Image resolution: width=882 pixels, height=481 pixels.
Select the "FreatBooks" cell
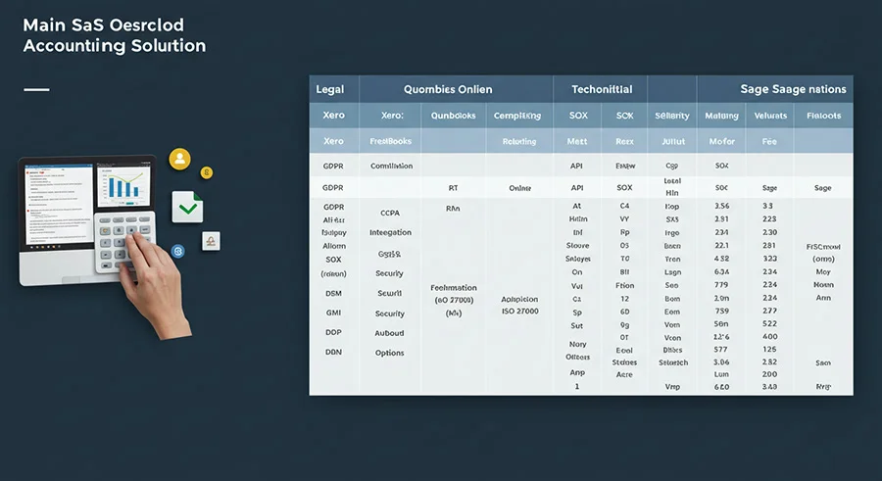[x=390, y=141]
